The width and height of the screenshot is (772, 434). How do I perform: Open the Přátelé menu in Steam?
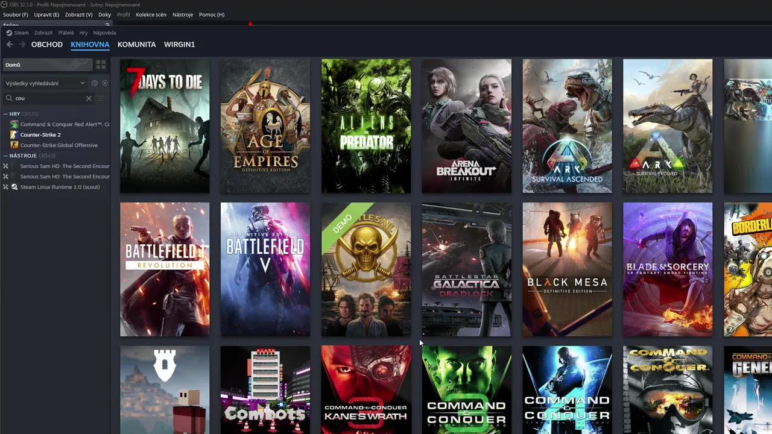pos(66,33)
